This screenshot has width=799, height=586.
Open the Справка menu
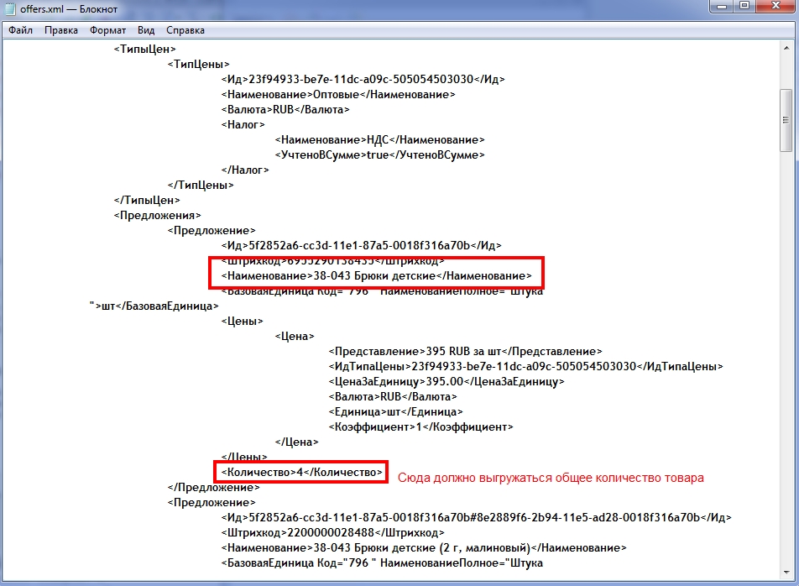(x=185, y=30)
